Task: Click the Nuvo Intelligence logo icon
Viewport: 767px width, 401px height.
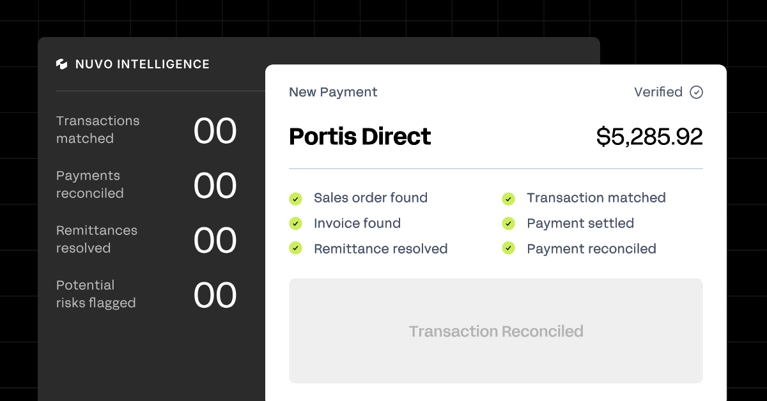Action: (x=62, y=64)
